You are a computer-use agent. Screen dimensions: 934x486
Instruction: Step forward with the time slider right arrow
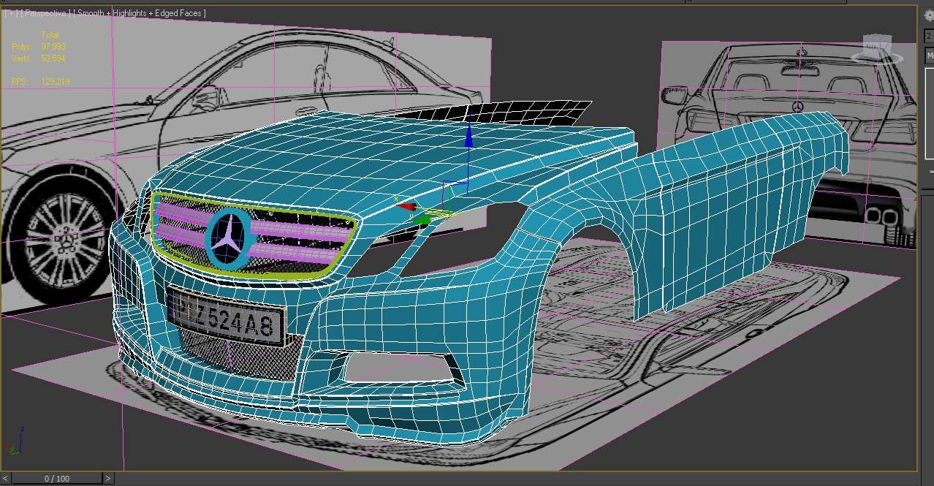[x=108, y=479]
